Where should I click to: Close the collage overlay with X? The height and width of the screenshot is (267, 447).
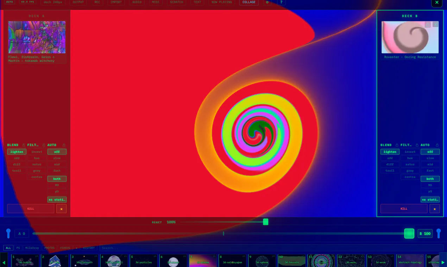tap(437, 2)
